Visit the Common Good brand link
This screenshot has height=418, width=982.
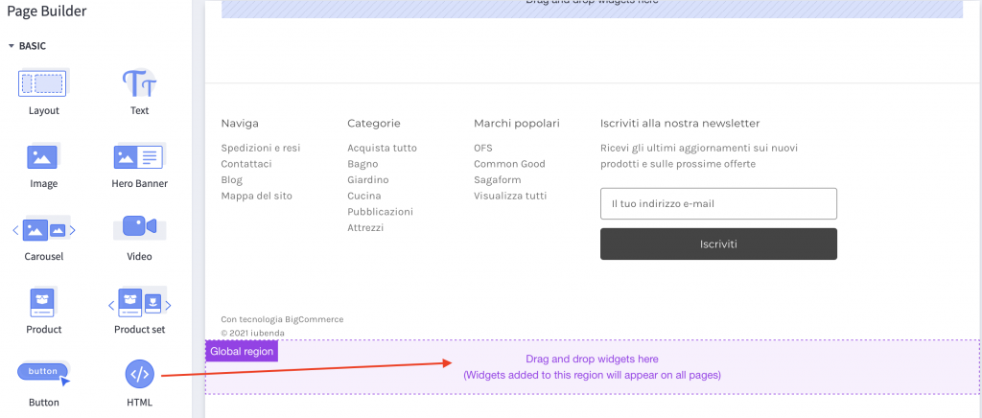509,164
